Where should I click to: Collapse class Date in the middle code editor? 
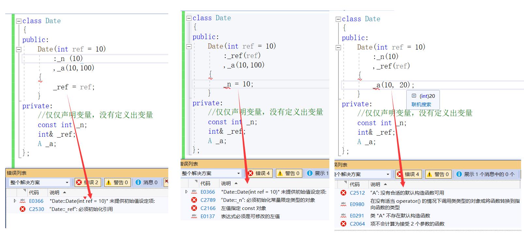click(189, 18)
